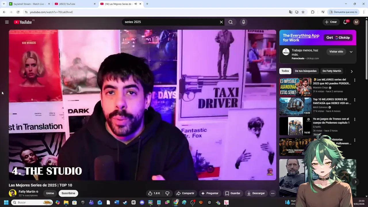Viewport: 368px width, 207px height.
Task: Go back in the browser
Action: (4, 12)
